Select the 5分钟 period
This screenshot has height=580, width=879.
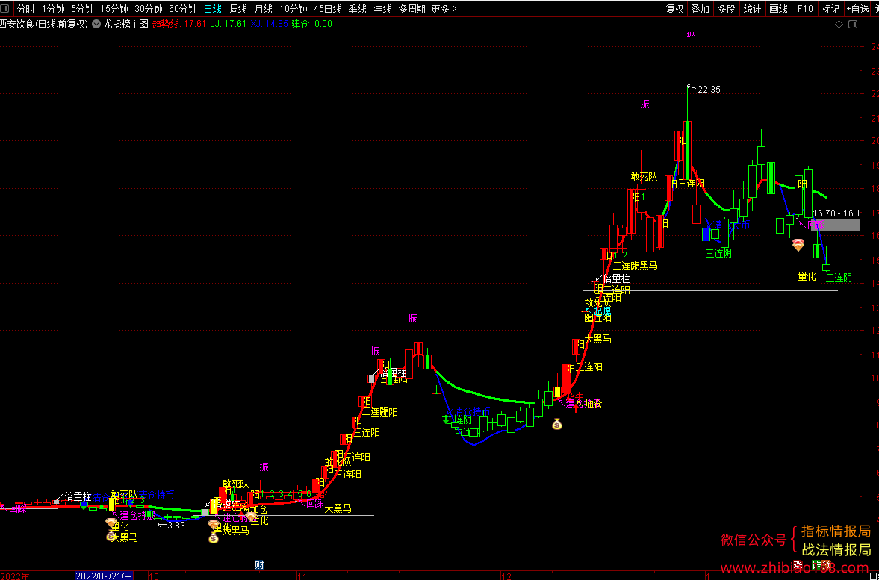pos(82,9)
